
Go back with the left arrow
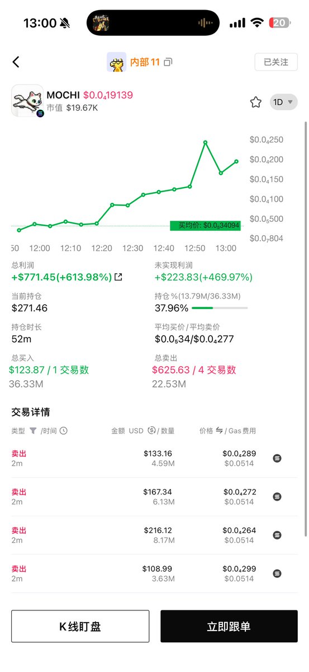16,62
